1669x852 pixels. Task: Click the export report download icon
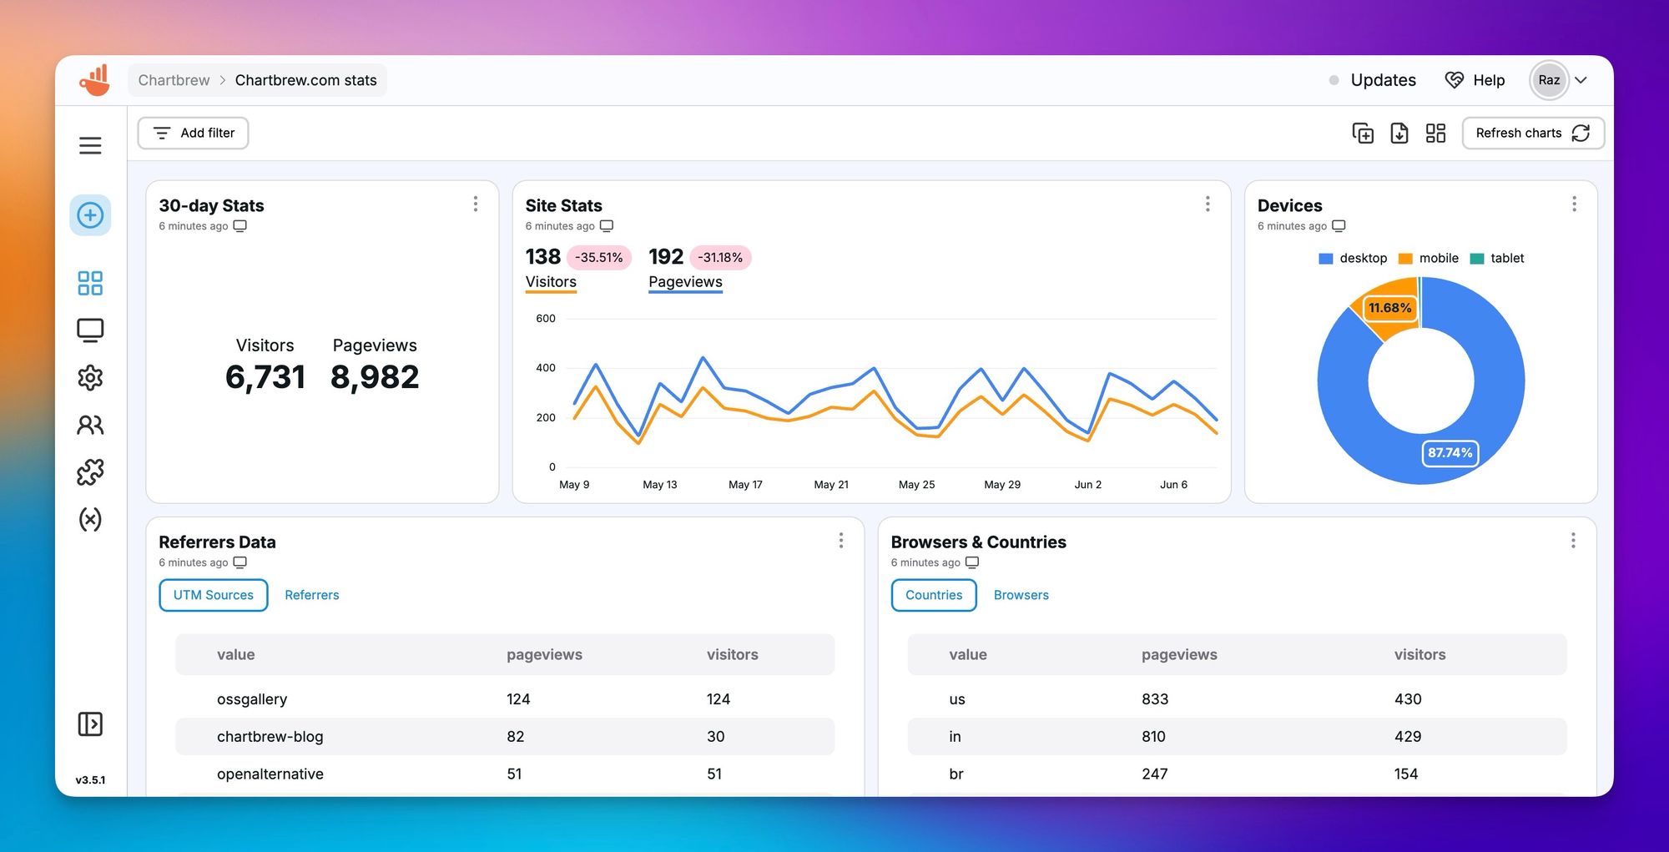pos(1399,133)
